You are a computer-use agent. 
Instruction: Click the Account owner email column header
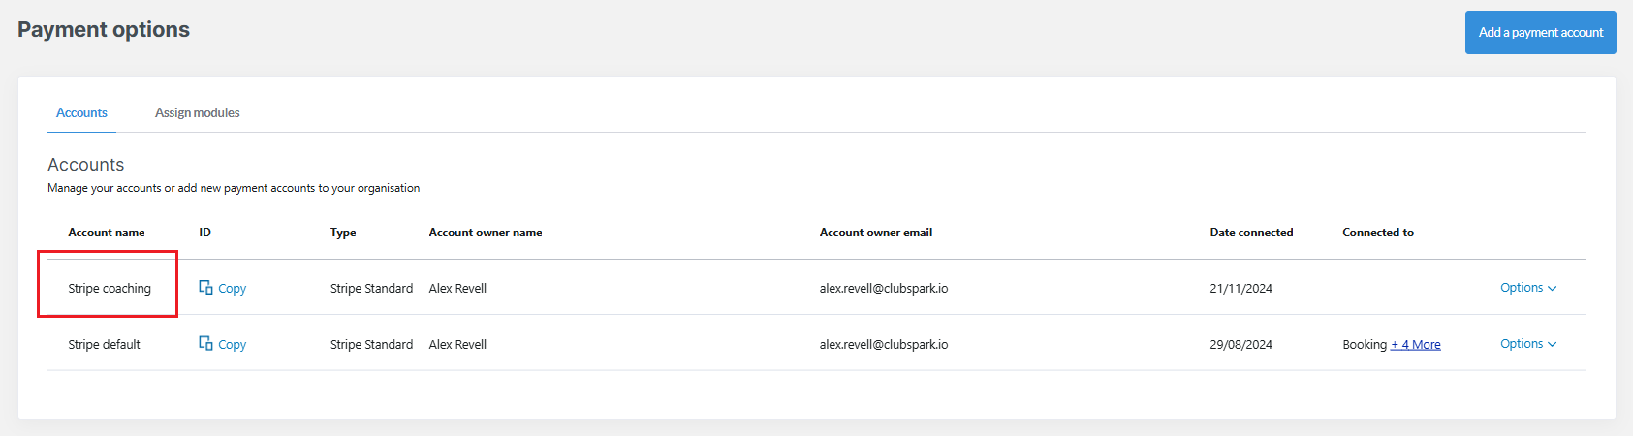875,233
